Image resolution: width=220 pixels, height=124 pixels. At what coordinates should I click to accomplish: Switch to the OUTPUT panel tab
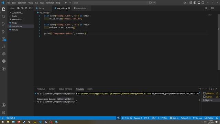point(52,89)
